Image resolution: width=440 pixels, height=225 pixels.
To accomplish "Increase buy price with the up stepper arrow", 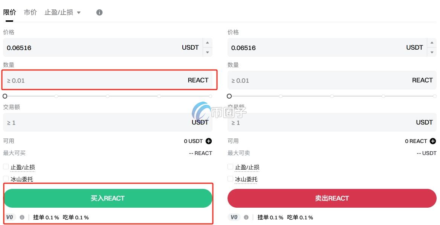I will [208, 43].
